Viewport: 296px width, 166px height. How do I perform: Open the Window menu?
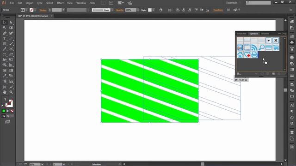[81, 3]
